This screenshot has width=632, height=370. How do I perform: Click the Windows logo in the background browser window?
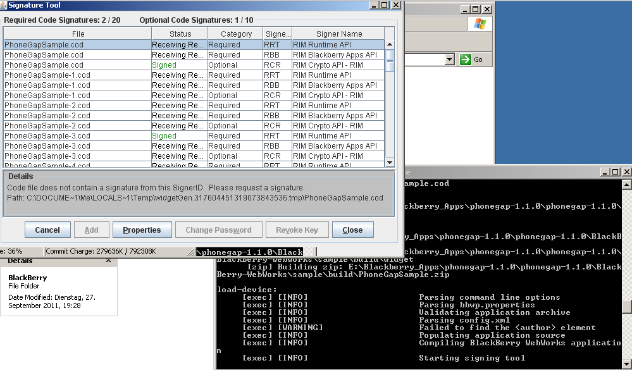point(480,24)
